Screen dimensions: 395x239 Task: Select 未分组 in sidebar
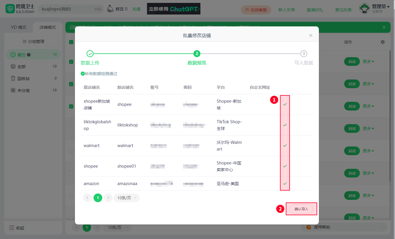tap(33, 90)
